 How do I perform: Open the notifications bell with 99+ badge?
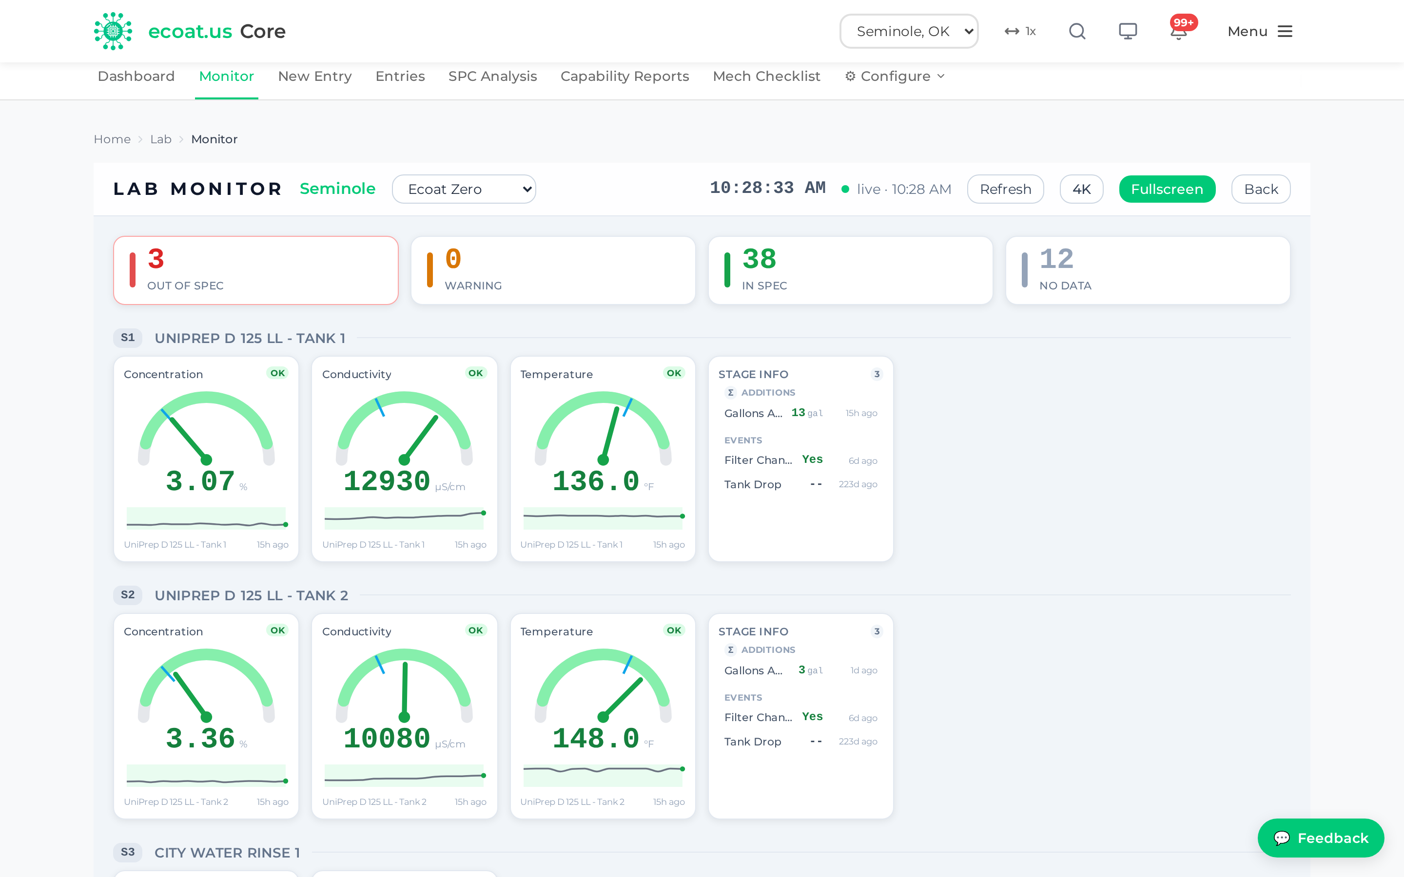point(1179,30)
